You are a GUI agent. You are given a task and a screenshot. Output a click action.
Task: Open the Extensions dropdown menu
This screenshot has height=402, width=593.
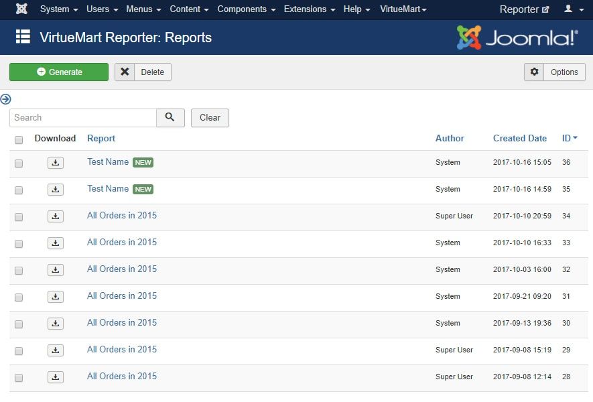310,9
